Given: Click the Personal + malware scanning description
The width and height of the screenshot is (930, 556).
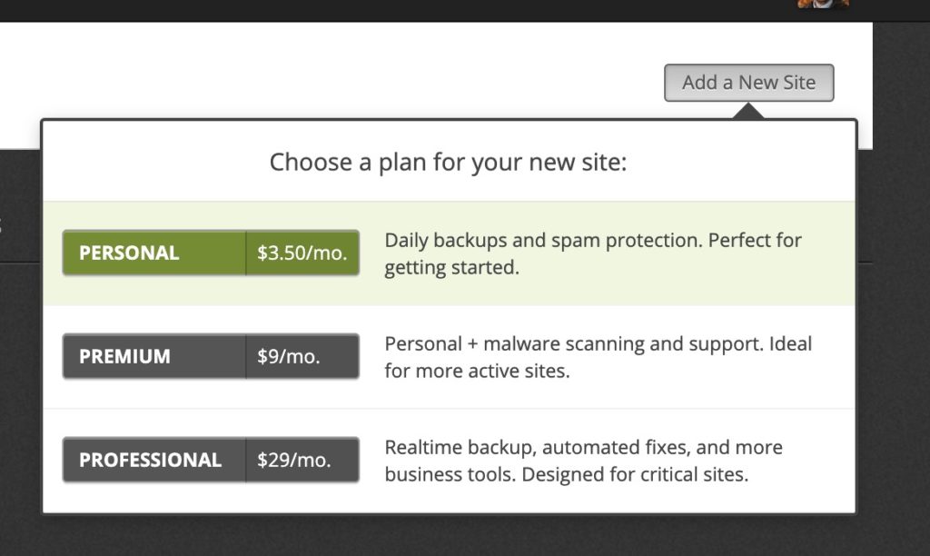Looking at the screenshot, I should [598, 357].
